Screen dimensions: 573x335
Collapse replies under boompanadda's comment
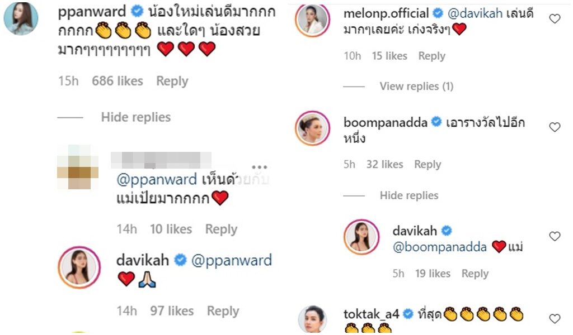409,195
